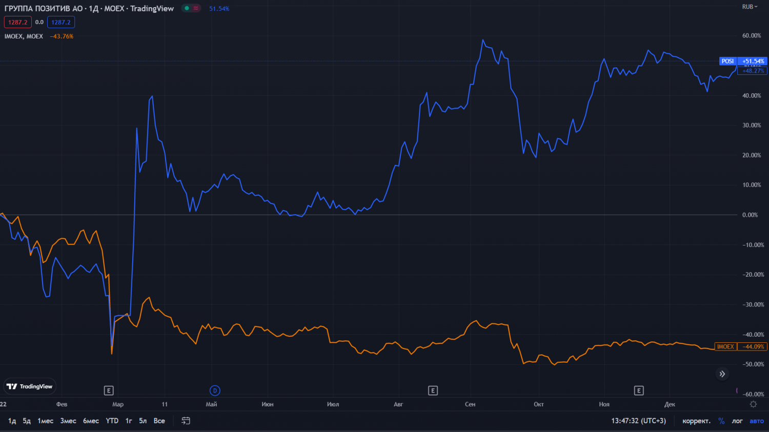Open the 'коррект.' adjustment options
Viewport: 769px width, 432px height.
tap(696, 421)
